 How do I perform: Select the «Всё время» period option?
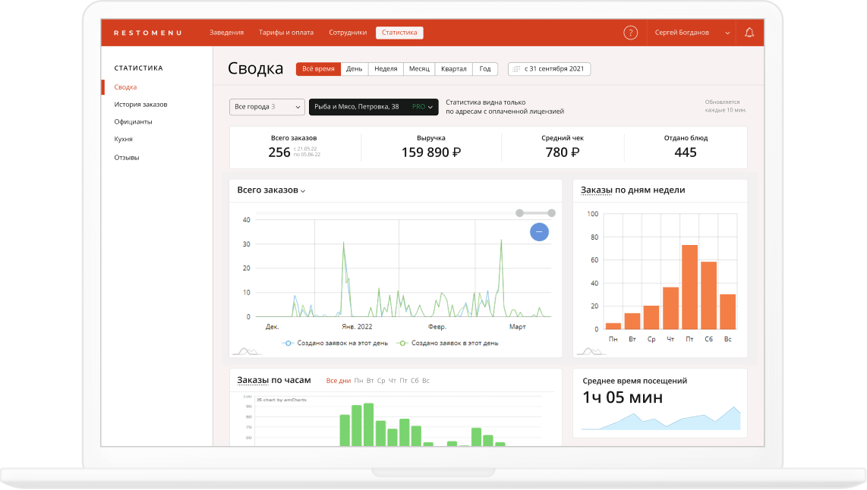[x=318, y=69]
